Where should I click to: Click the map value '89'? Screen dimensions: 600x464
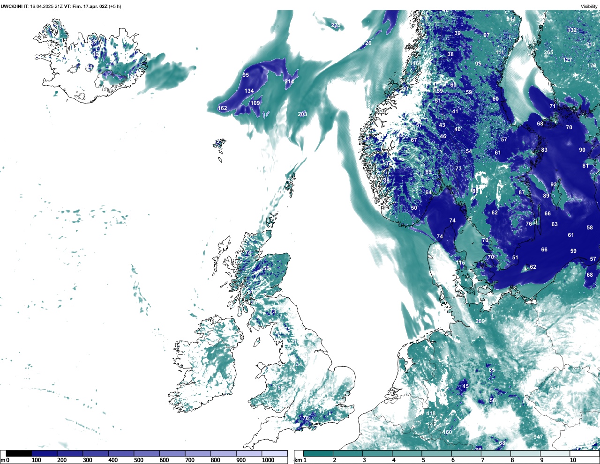[546, 196]
